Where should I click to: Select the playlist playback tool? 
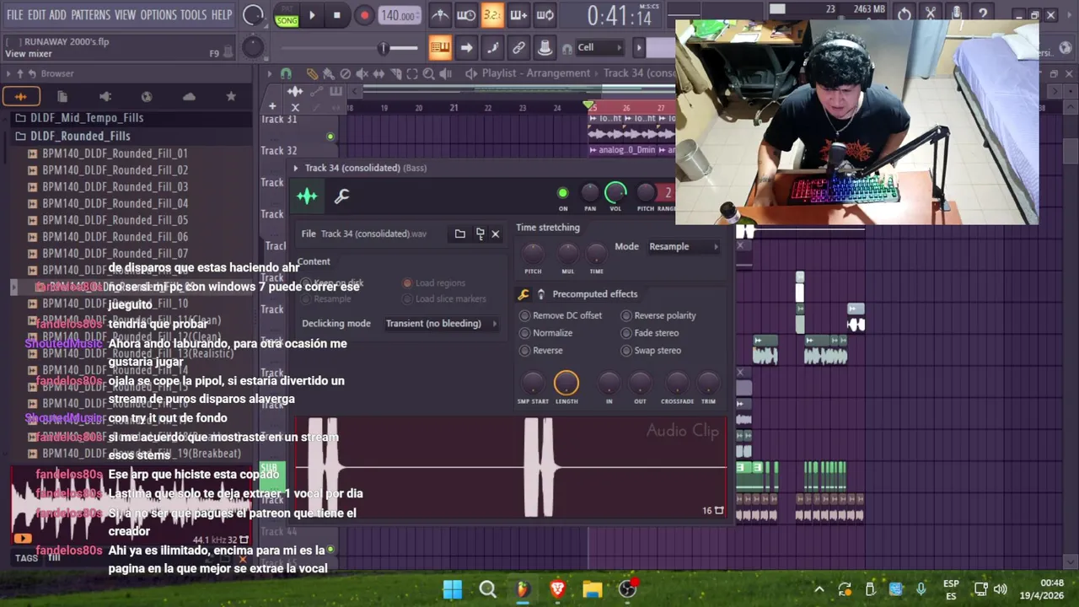point(445,73)
